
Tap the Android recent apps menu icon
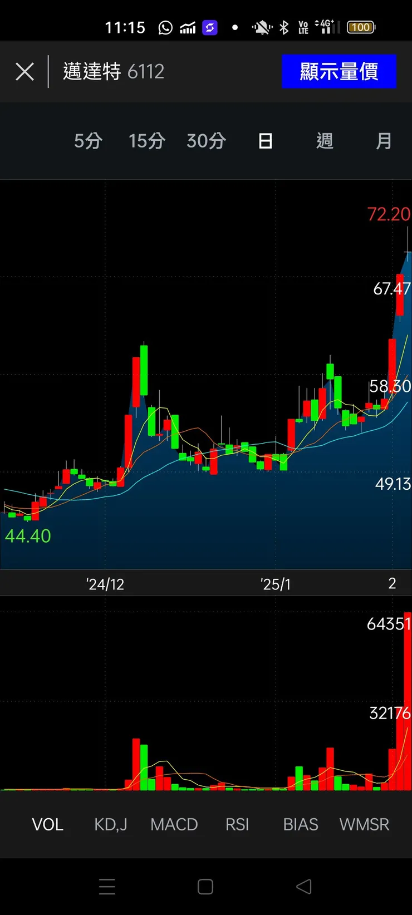point(107,887)
